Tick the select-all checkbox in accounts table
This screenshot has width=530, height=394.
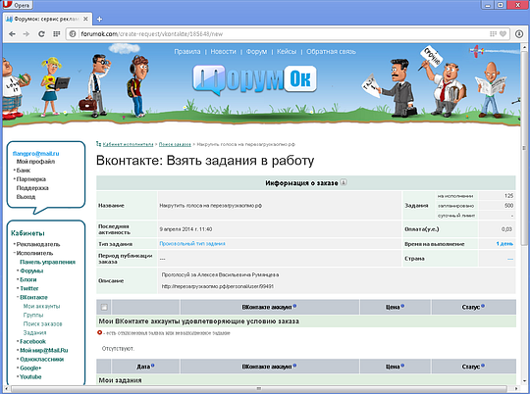pos(104,307)
